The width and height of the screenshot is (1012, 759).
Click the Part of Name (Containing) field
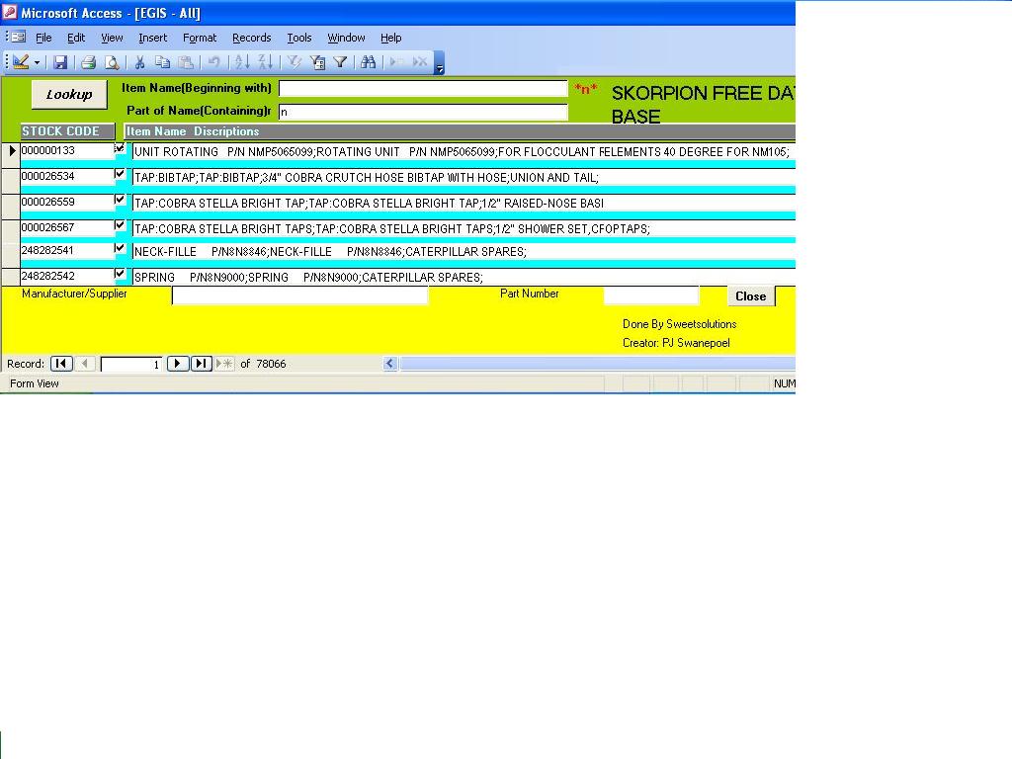click(423, 112)
